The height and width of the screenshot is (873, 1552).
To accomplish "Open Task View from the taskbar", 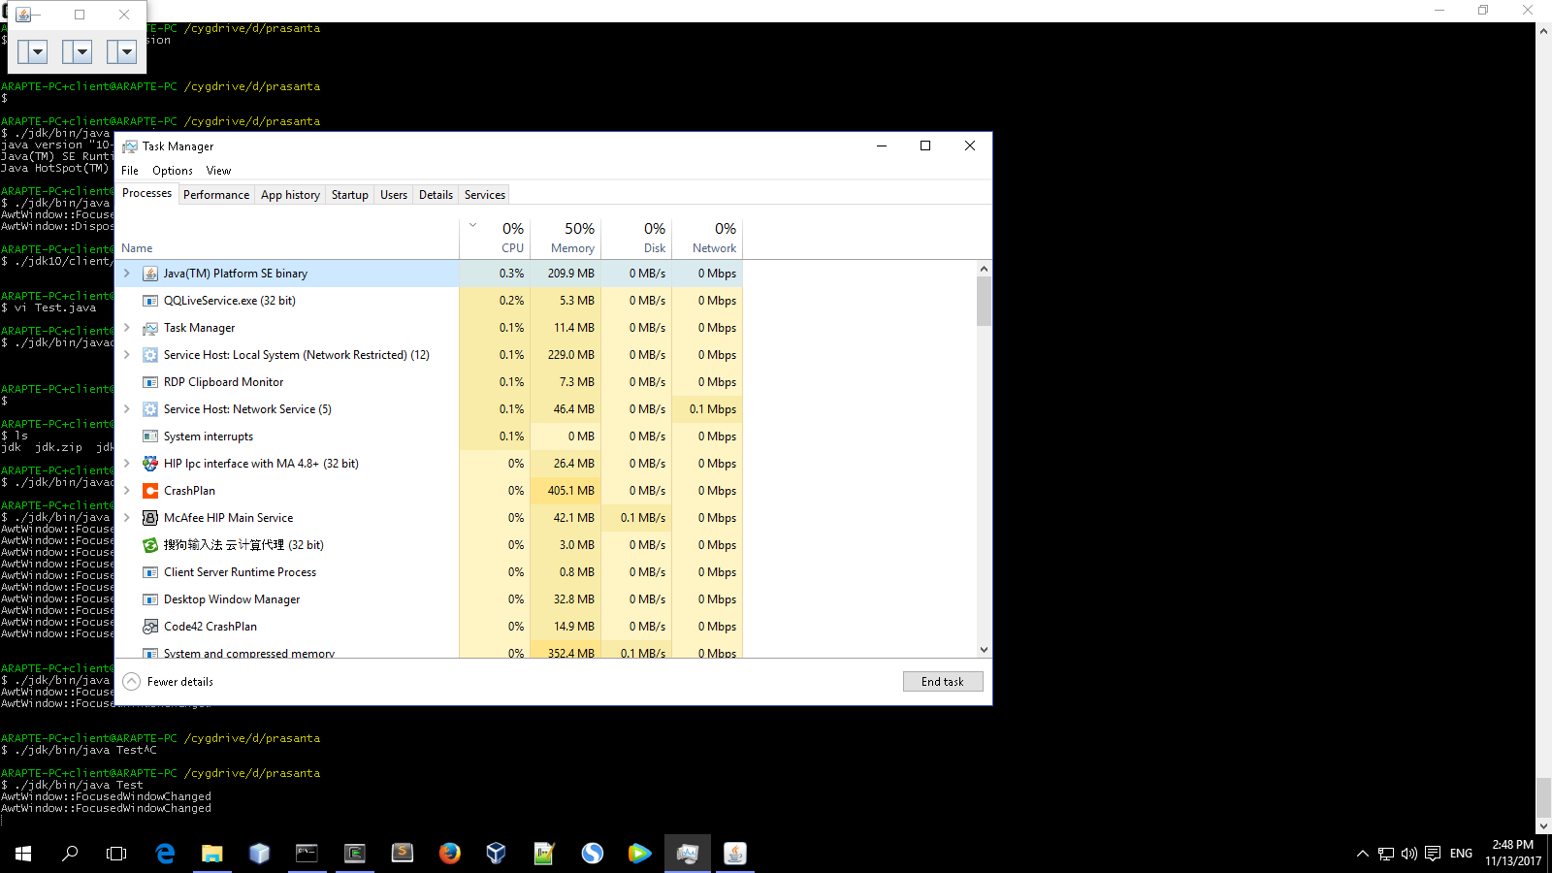I will coord(116,854).
